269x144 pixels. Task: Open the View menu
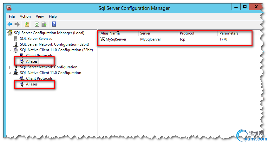40,16
